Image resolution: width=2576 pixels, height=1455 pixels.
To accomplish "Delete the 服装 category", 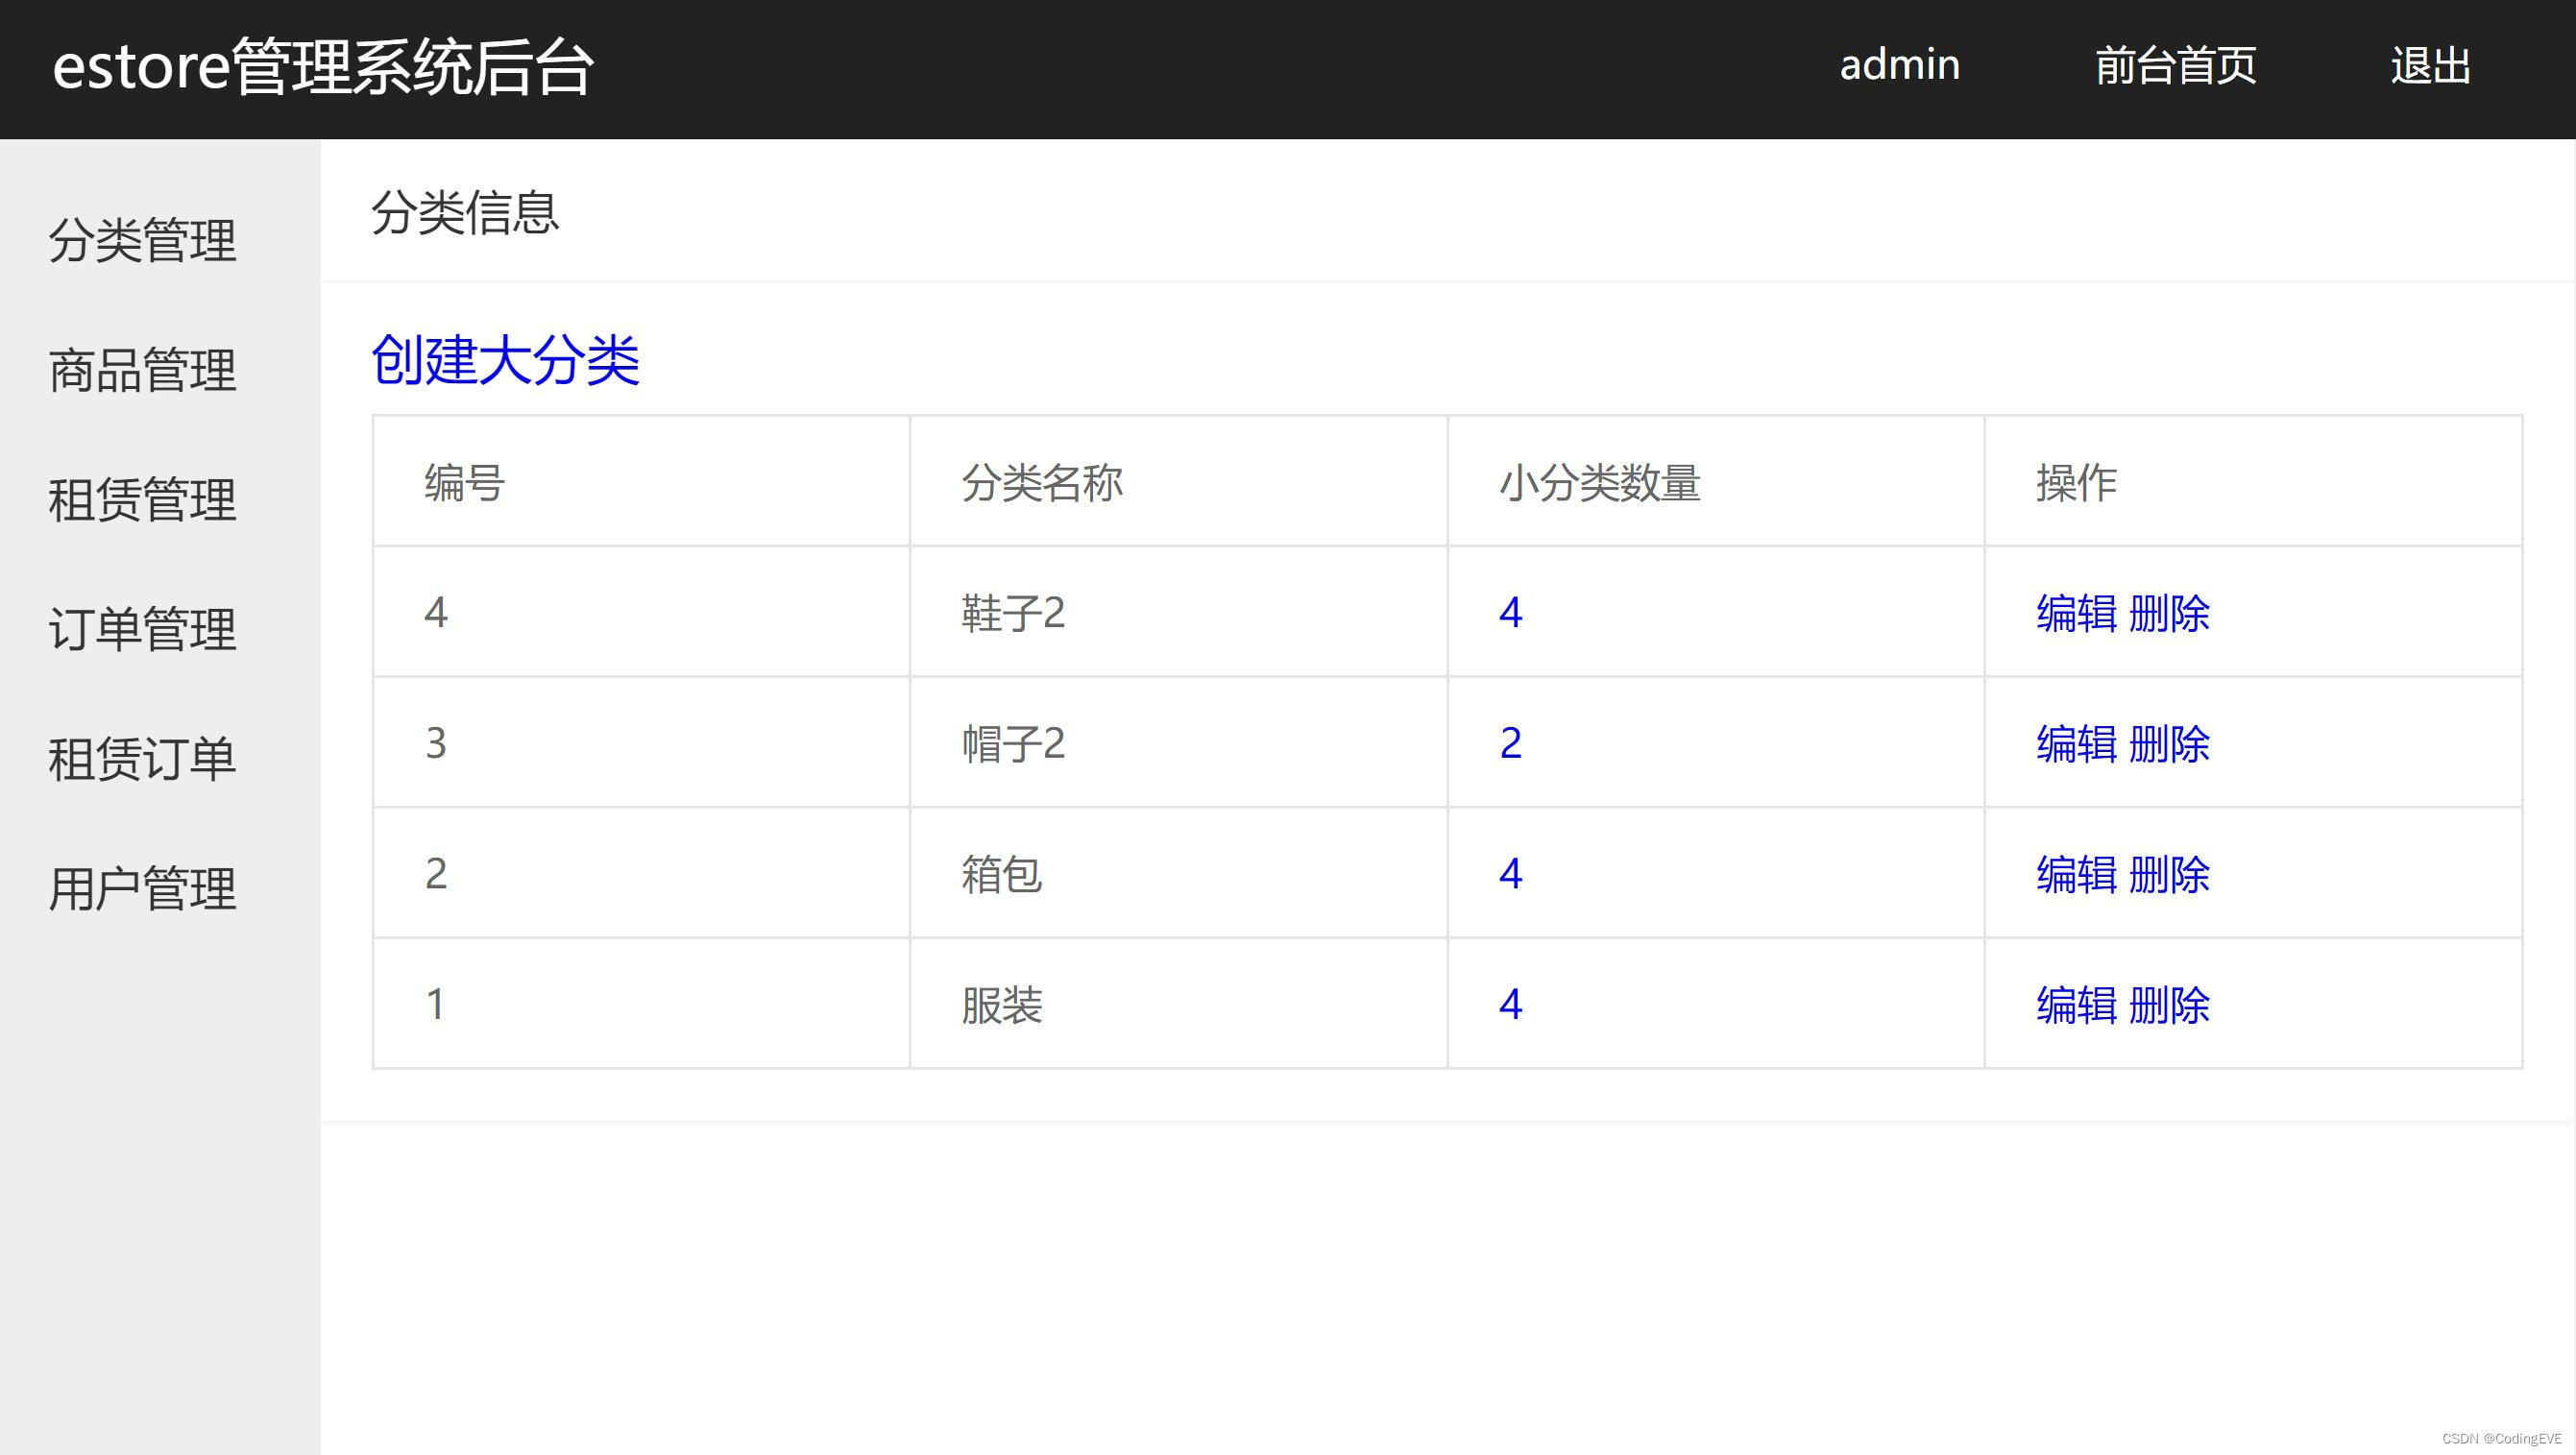I will pyautogui.click(x=2169, y=1005).
